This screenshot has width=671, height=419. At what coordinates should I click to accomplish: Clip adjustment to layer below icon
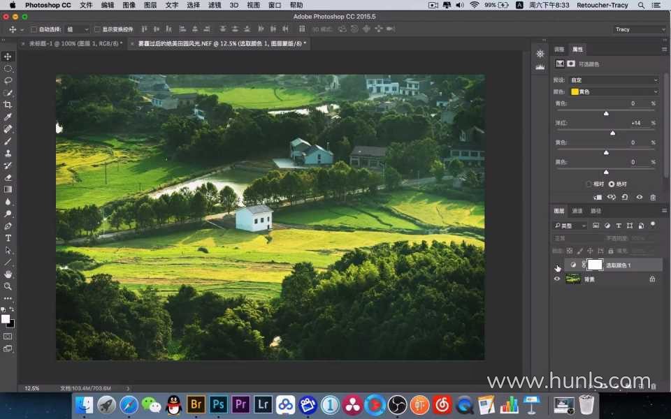coord(598,197)
